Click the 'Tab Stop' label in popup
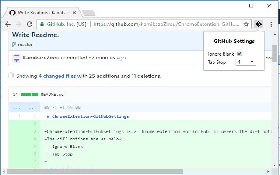This screenshot has height=175, width=280. coord(217,62)
